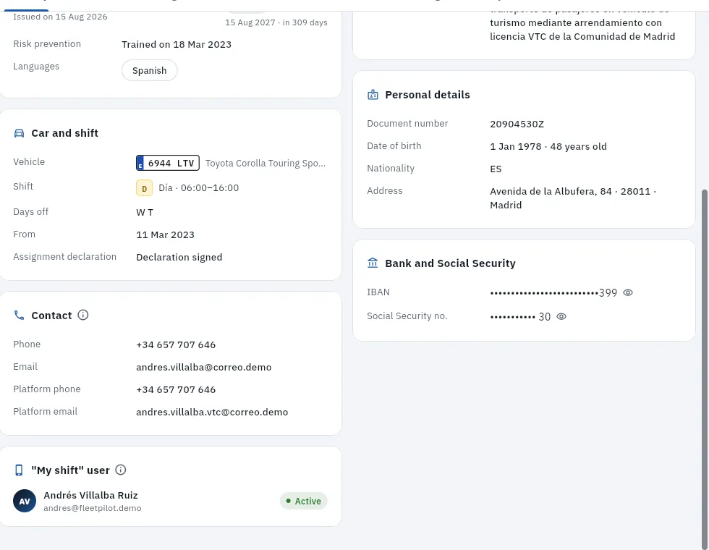Click the car icon beside Car and shift
Viewport: 709px width, 550px height.
[x=19, y=133]
